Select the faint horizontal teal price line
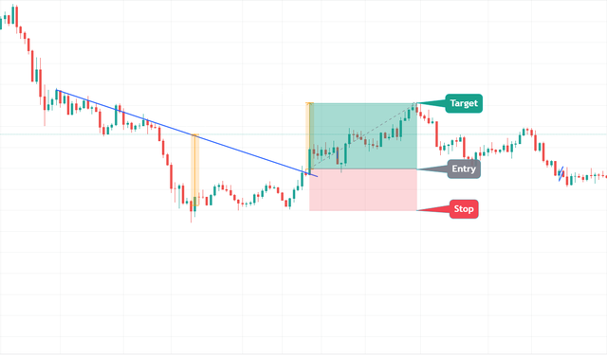Screen dimensions: 607x355 pyautogui.click(x=303, y=134)
